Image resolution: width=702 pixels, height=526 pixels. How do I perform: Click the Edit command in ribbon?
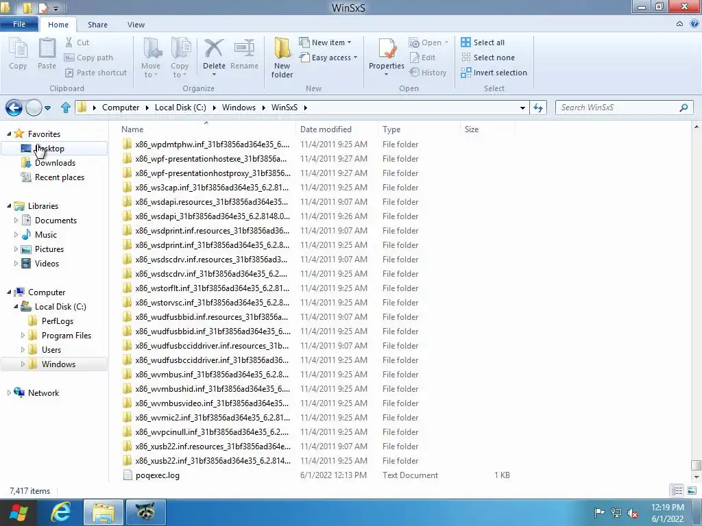click(422, 58)
